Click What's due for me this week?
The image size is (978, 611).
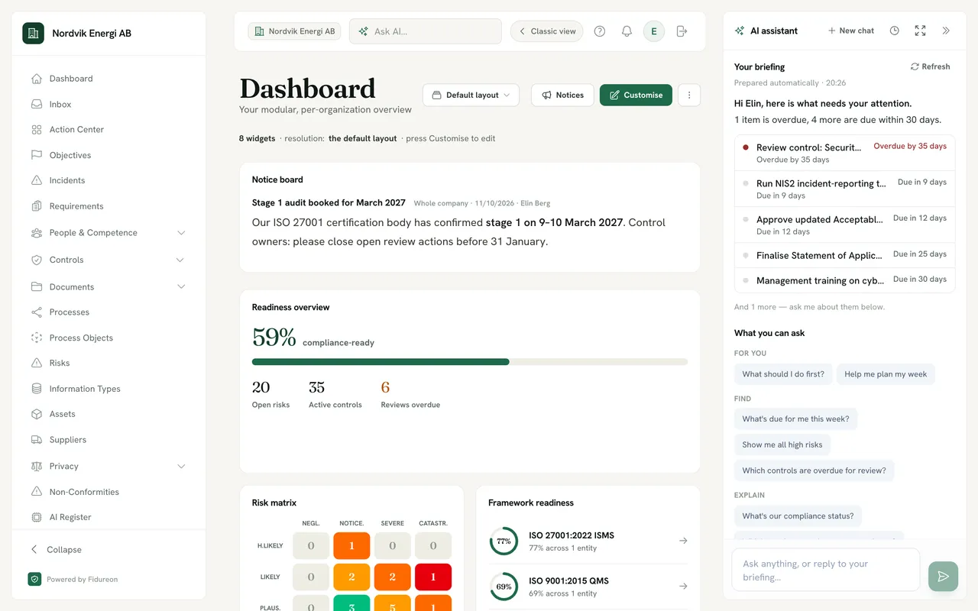click(x=795, y=419)
